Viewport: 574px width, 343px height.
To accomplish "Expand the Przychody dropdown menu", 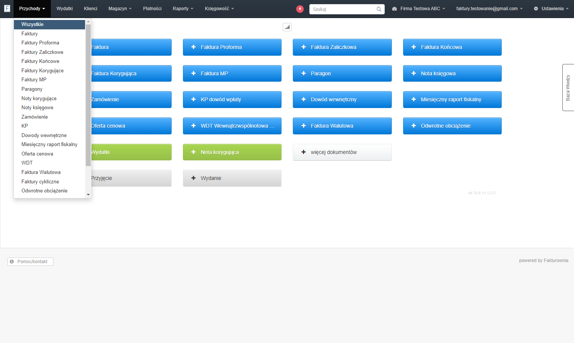I will 32,9.
